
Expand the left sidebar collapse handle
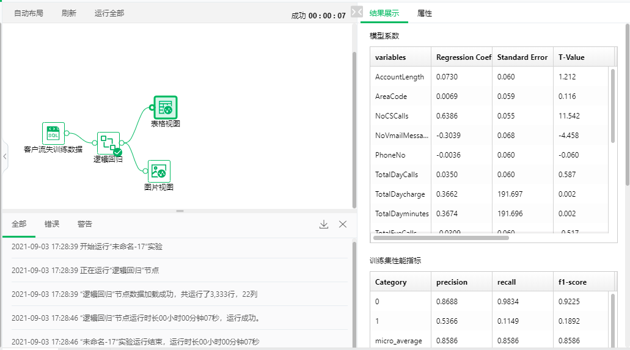(x=4, y=156)
